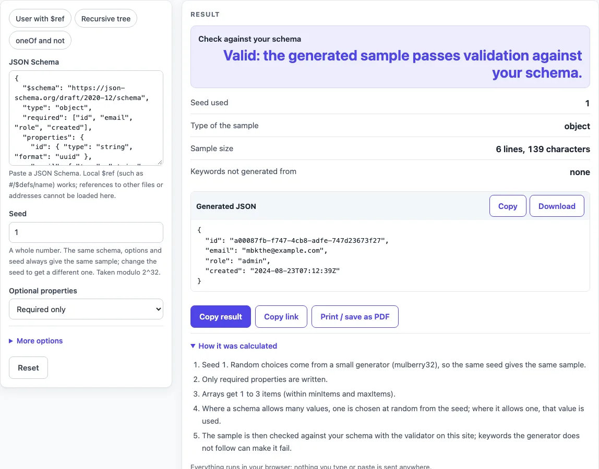This screenshot has width=599, height=469.
Task: Click the 'Keywords not generated from' label
Action: [243, 171]
